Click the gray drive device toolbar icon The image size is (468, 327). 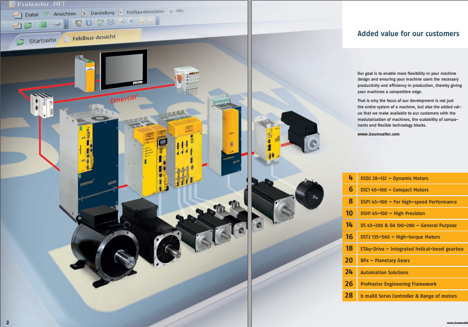[57, 24]
